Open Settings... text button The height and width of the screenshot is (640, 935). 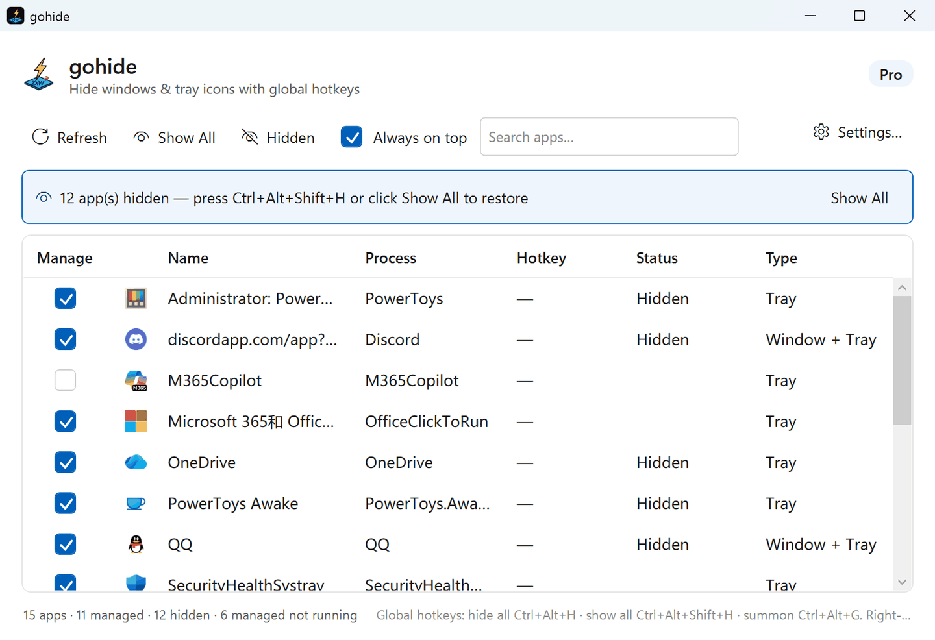coord(869,132)
